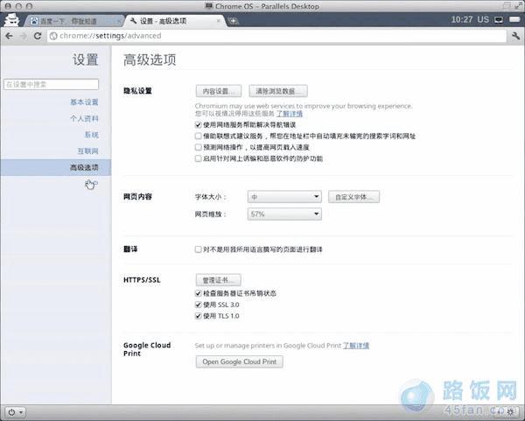Click the 管理证书 button

click(x=218, y=280)
